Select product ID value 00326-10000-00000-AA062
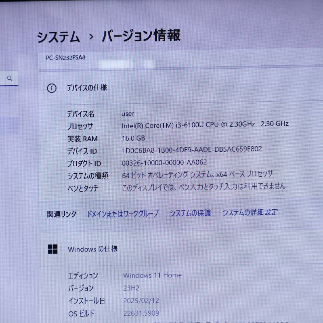This screenshot has width=323, height=323. point(164,163)
